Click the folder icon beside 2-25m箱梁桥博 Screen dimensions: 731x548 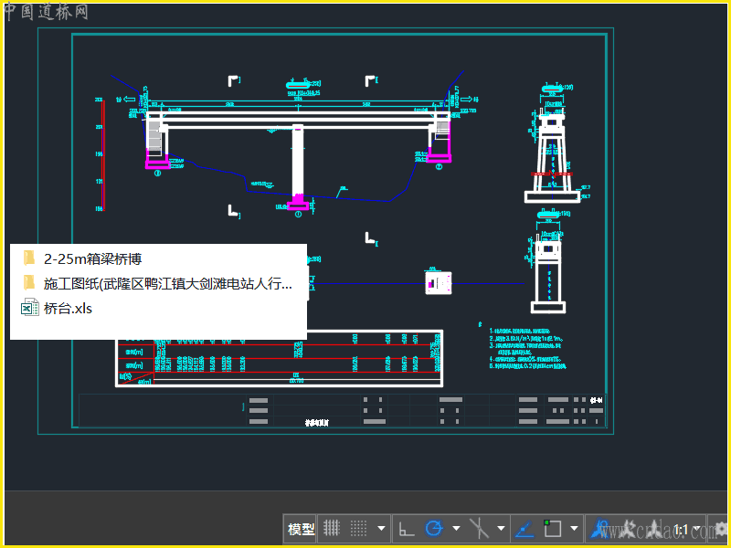[x=29, y=258]
